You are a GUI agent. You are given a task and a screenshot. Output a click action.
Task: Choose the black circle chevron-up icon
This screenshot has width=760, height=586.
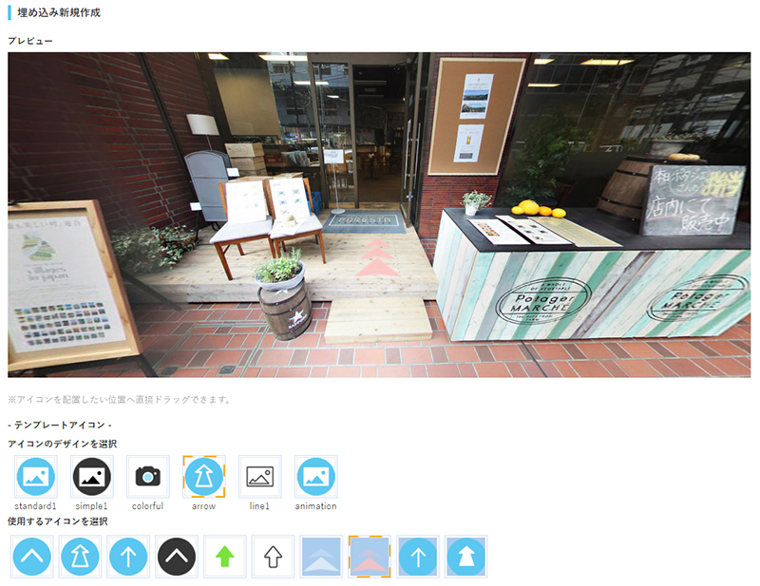(177, 557)
